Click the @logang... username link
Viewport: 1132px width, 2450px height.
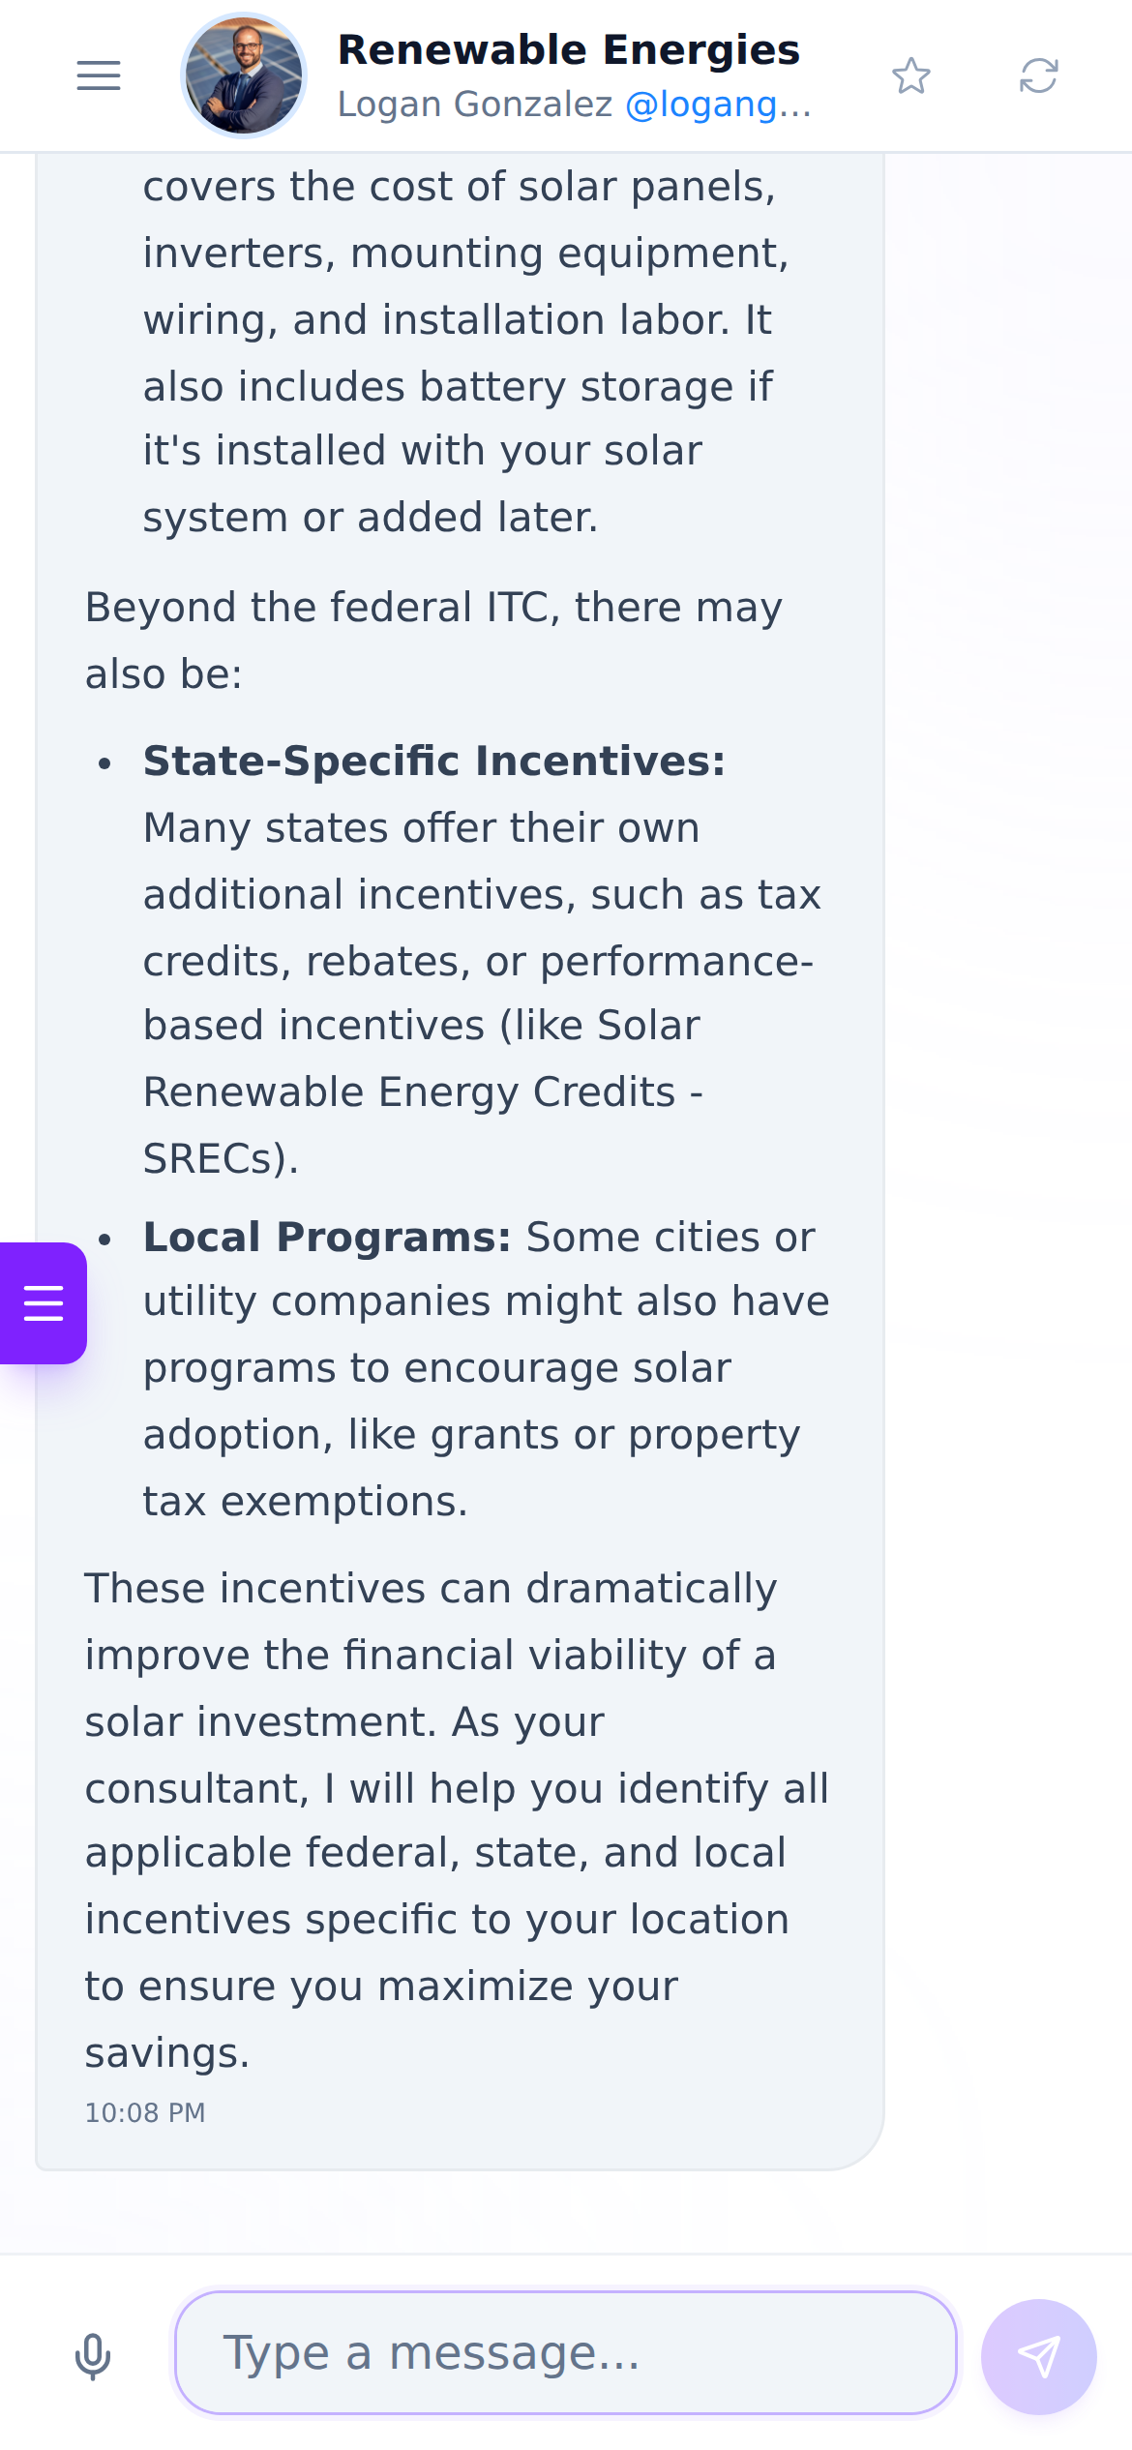719,104
